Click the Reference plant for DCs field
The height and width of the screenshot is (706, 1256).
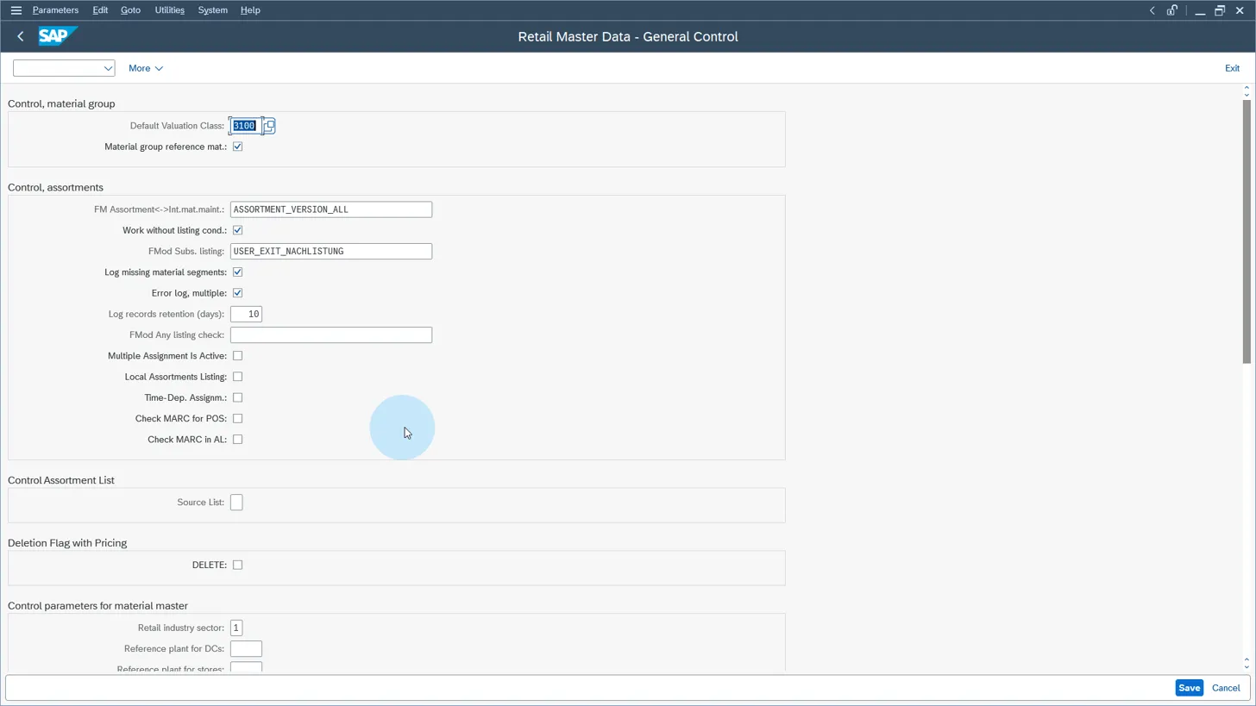[x=246, y=649]
